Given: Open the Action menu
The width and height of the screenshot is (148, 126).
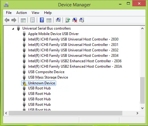Looking at the screenshot, I should click(21, 13).
